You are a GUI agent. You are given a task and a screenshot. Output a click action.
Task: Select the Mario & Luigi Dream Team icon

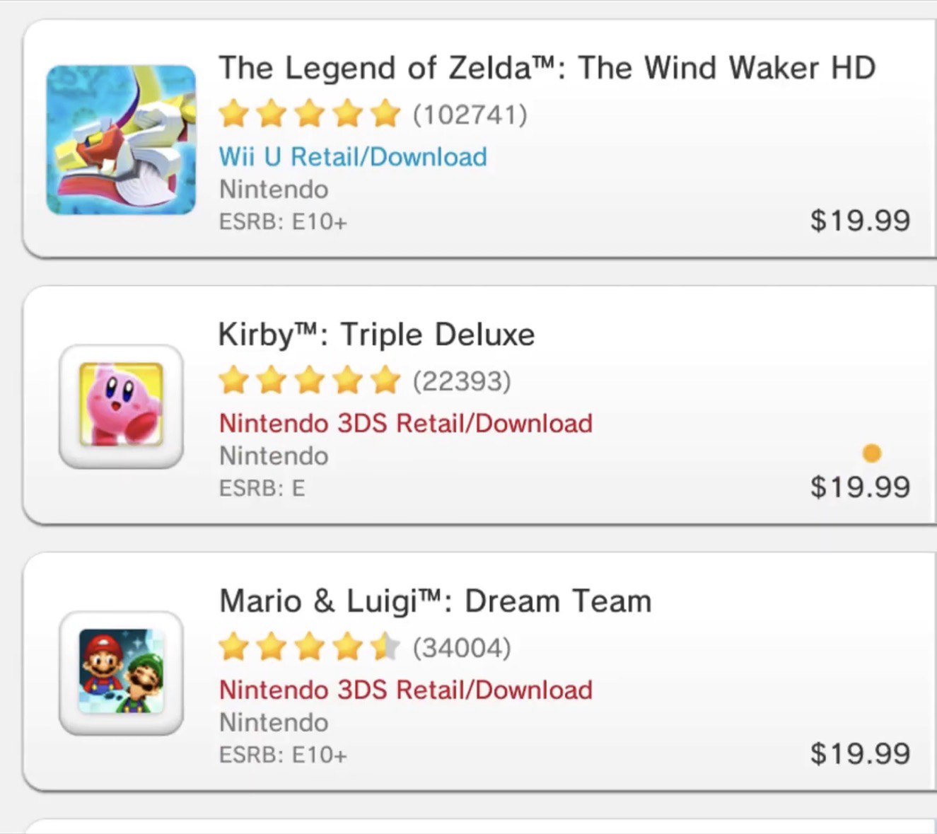121,672
